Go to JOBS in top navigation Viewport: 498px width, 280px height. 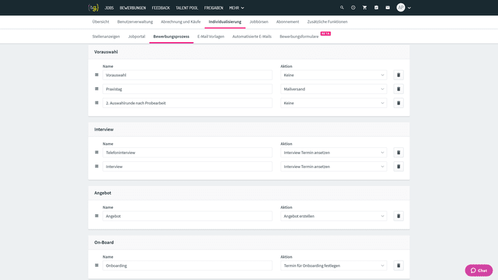(x=109, y=8)
